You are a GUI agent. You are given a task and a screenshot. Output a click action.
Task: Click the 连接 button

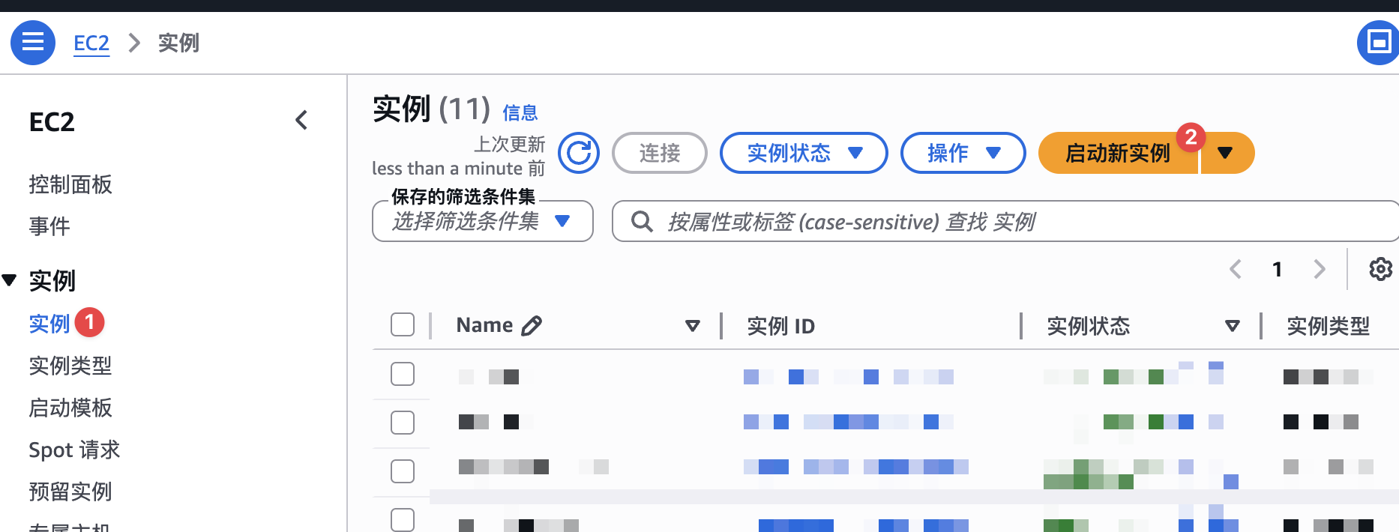coord(660,153)
